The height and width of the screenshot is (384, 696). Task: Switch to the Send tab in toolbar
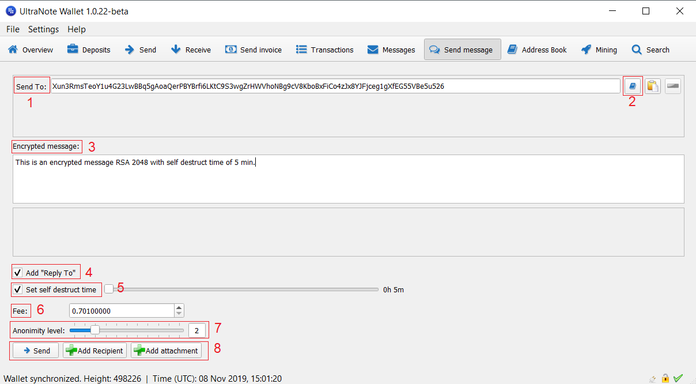(x=141, y=50)
